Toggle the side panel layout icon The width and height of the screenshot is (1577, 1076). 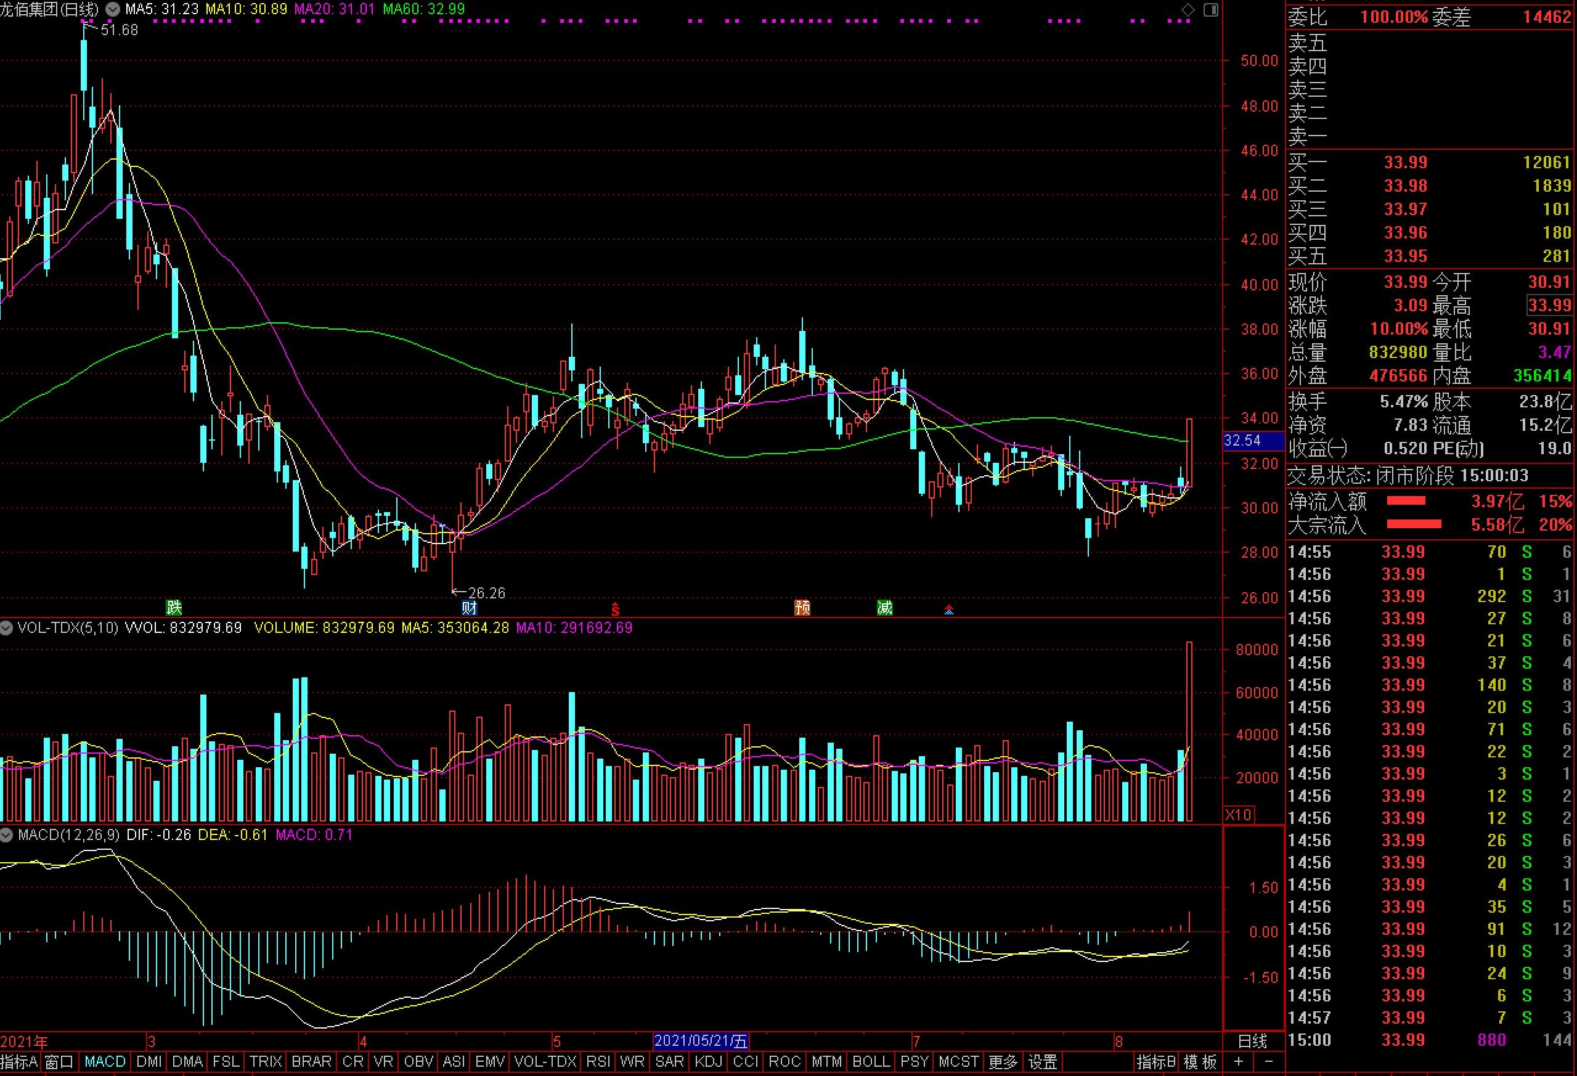[1211, 9]
